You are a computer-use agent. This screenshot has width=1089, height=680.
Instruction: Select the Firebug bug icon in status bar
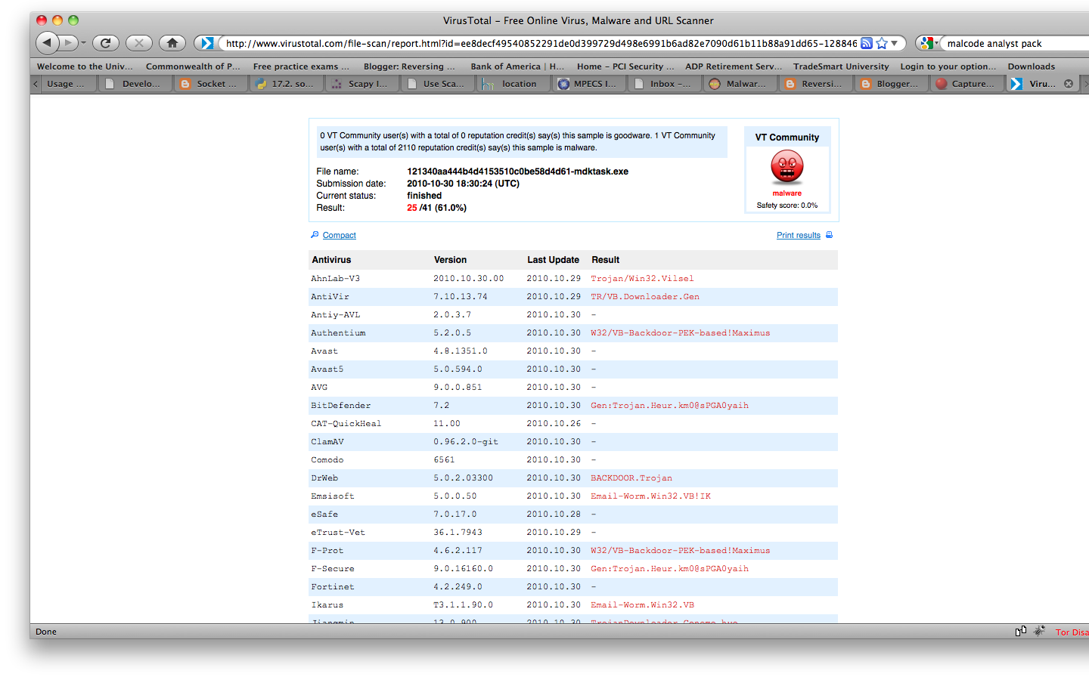(1038, 631)
